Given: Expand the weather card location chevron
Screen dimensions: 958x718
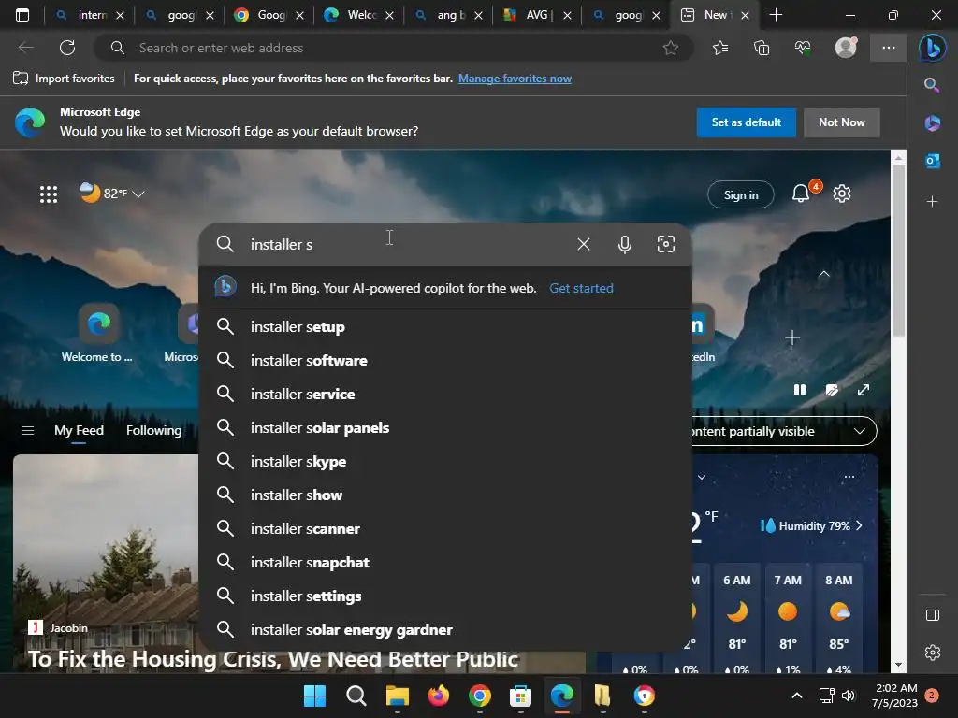Looking at the screenshot, I should pos(702,477).
